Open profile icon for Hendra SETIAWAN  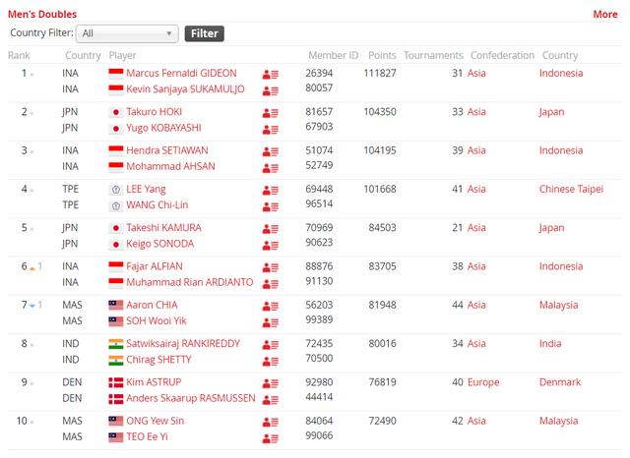tap(271, 151)
